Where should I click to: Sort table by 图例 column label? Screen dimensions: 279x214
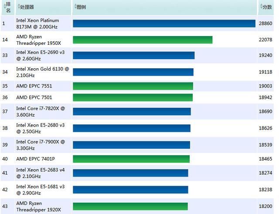(x=81, y=7)
